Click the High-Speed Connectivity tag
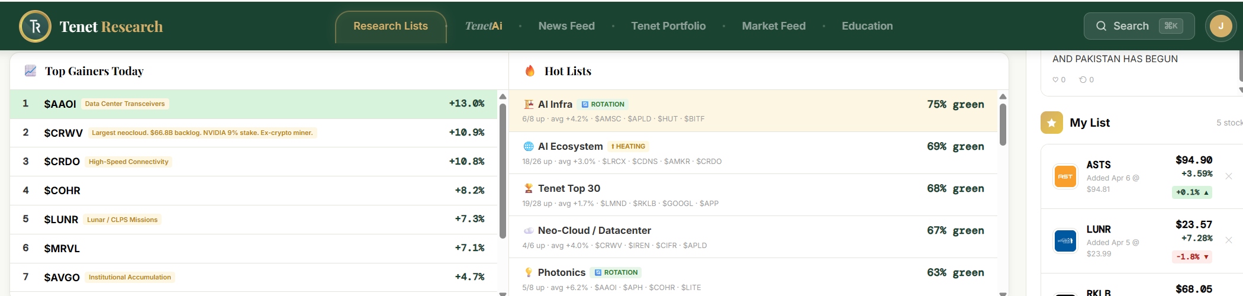Screen dimensions: 1243x296 coord(128,162)
